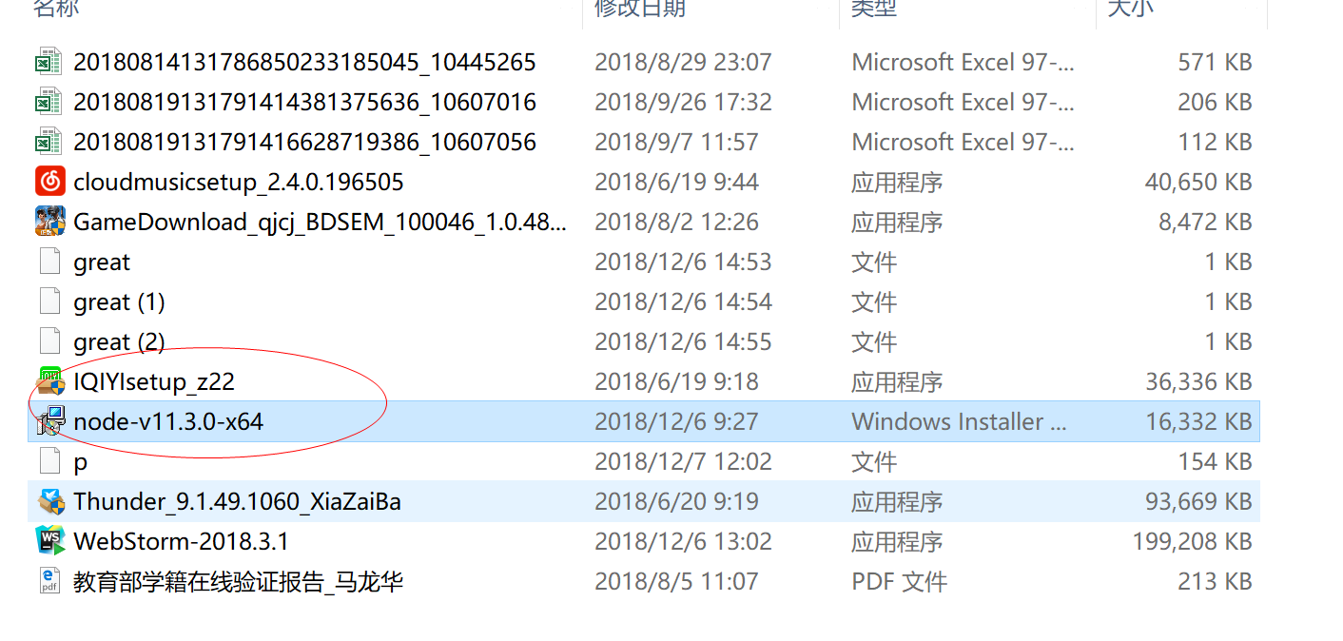This screenshot has height=641, width=1343.
Task: Select the Excel file ending 10607056 by name
Action: pos(304,142)
